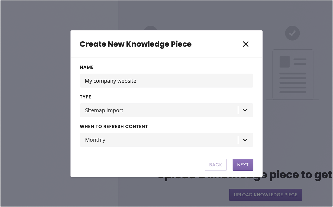
Task: Expand the Type dropdown arrow
Action: 245,110
